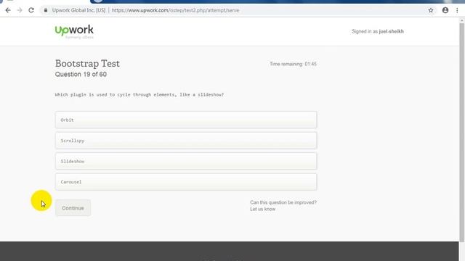Screen dimensions: 465x261
Task: Click the Bootstrap Test heading
Action: tap(87, 63)
